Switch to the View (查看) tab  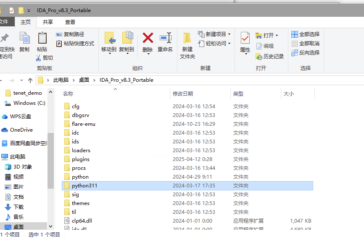pos(70,22)
